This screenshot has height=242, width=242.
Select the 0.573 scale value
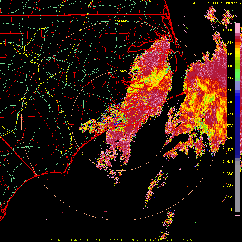coord(228,126)
